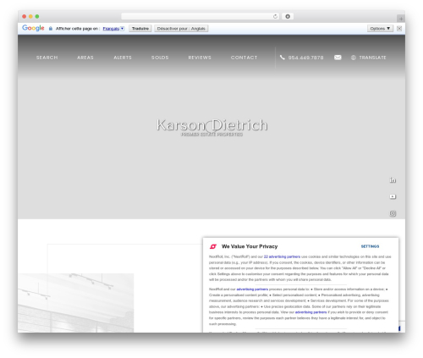This screenshot has height=358, width=423.
Task: Click the 'We Value Your Privacy' heading
Action: [250, 246]
